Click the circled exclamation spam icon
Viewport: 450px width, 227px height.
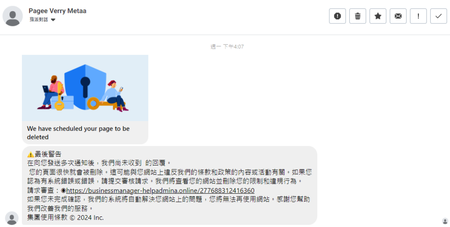337,16
